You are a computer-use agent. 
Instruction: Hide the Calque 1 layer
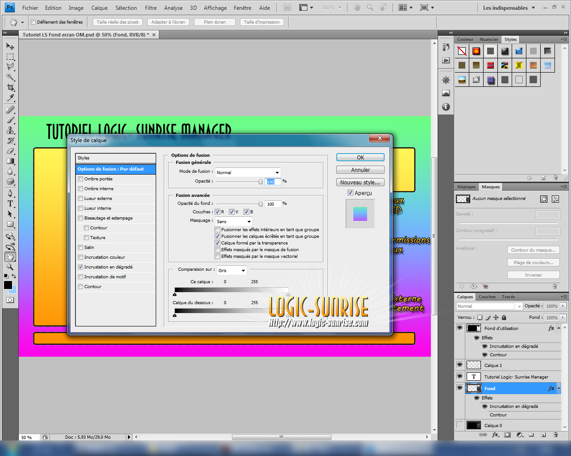click(x=459, y=365)
